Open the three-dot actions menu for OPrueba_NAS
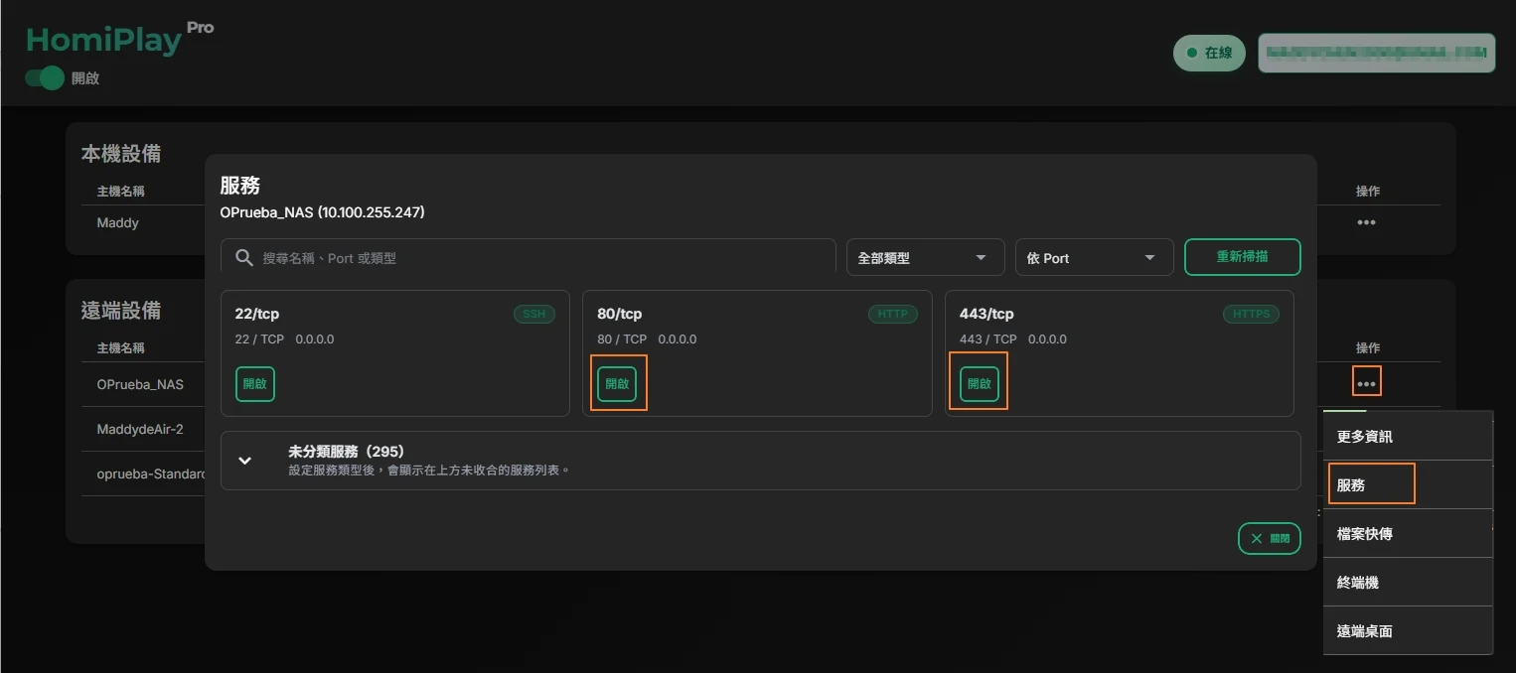 coord(1366,383)
